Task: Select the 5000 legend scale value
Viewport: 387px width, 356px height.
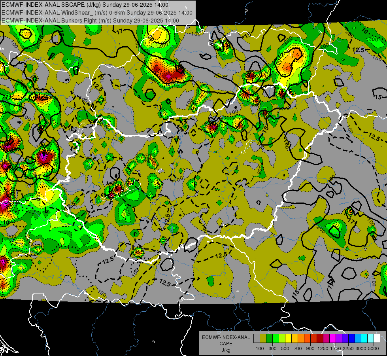Action: pos(374,348)
